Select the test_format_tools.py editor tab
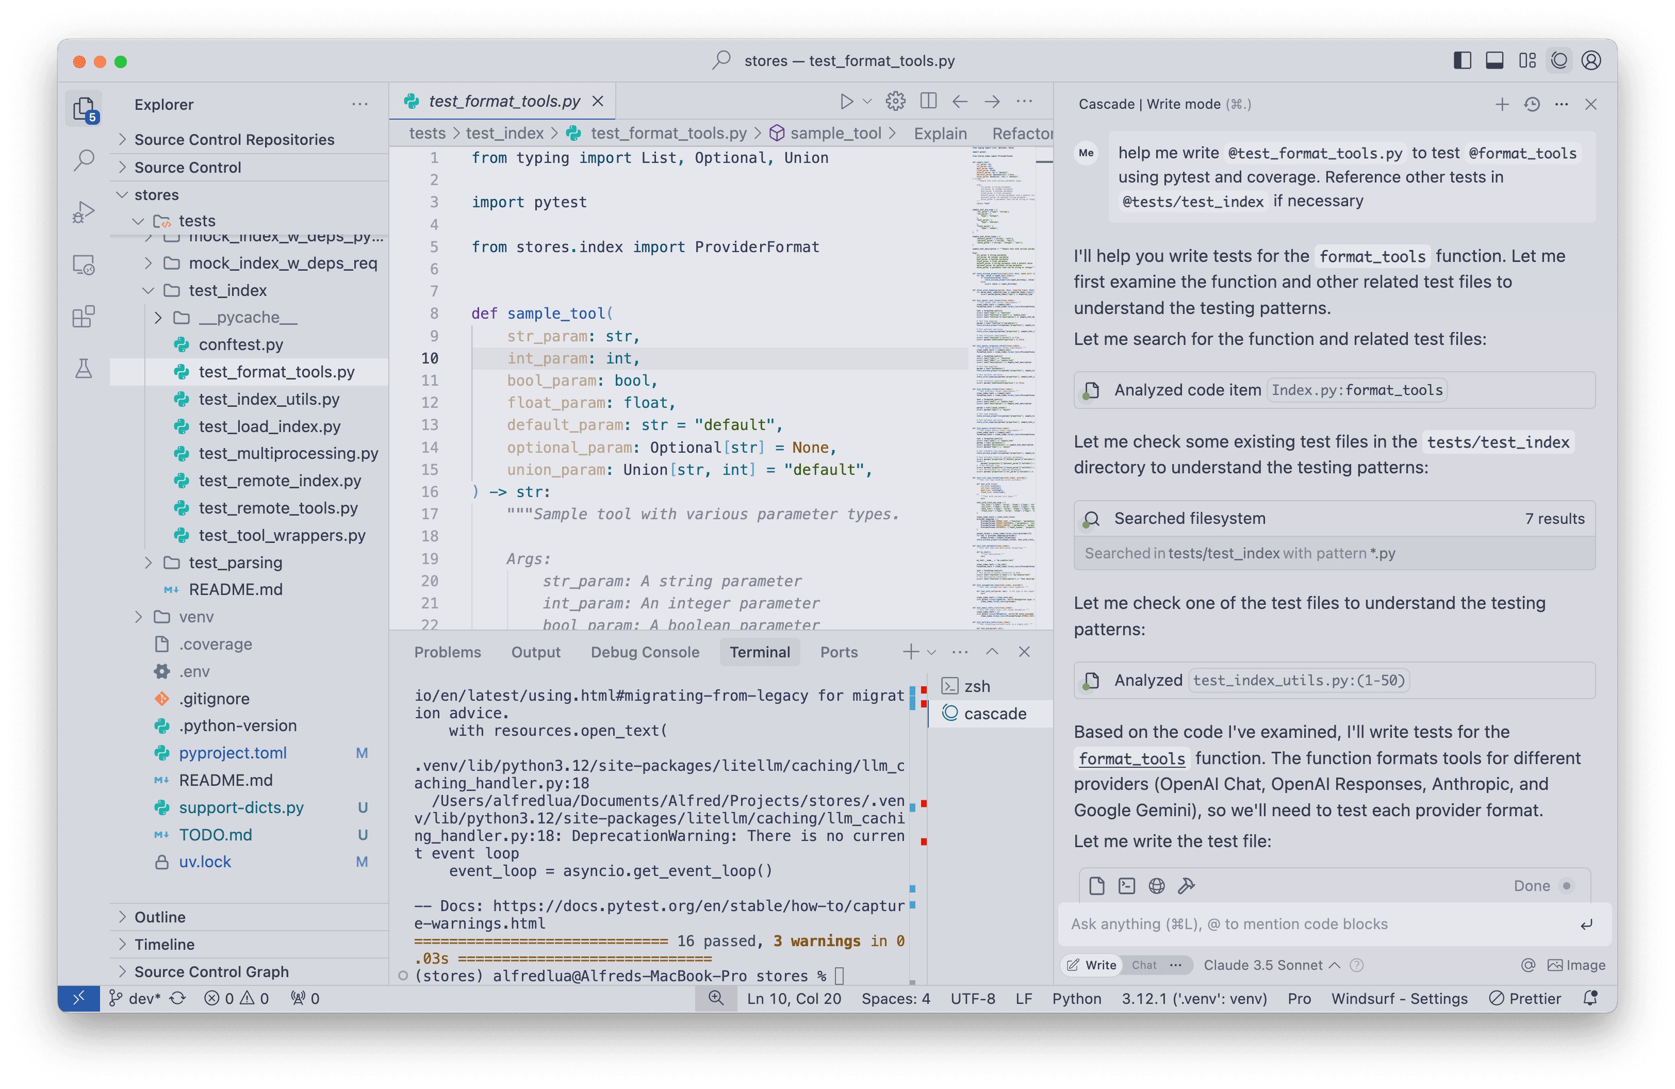 (x=503, y=101)
